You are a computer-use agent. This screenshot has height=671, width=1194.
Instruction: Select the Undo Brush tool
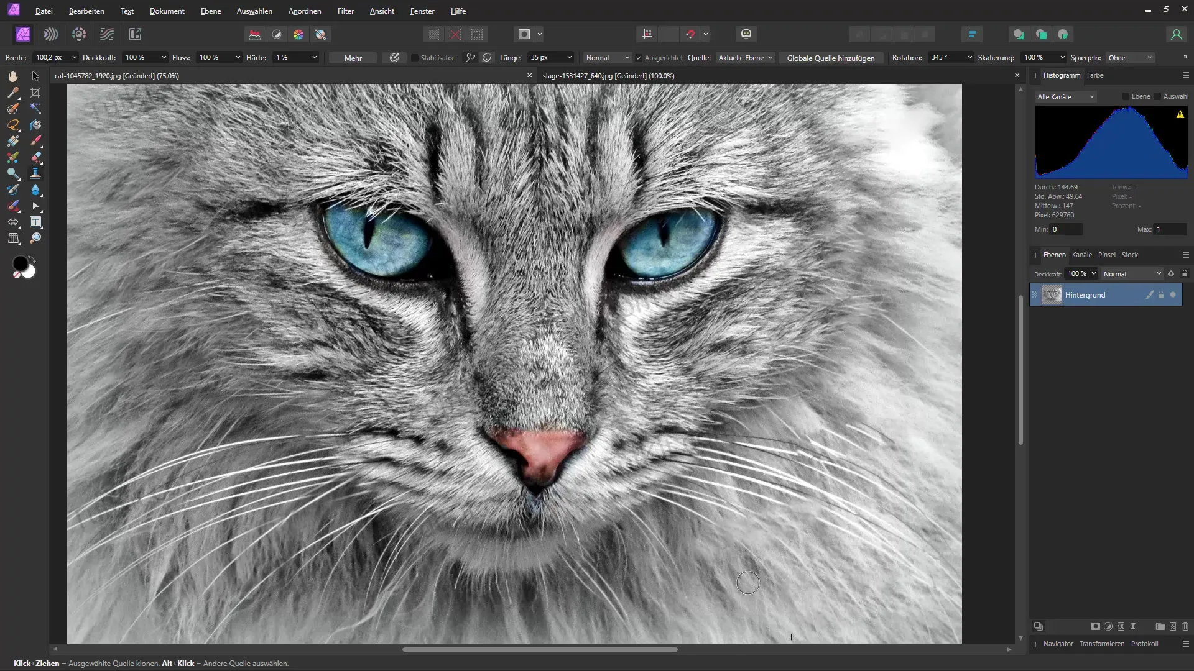tap(13, 189)
